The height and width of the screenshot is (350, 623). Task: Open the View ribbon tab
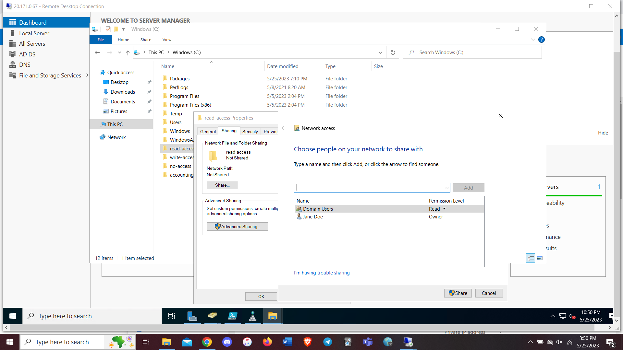(167, 40)
